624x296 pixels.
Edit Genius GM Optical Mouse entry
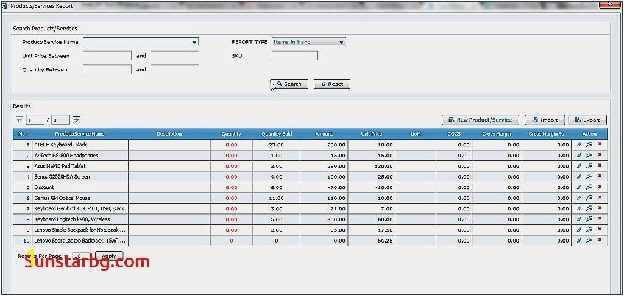pos(579,198)
